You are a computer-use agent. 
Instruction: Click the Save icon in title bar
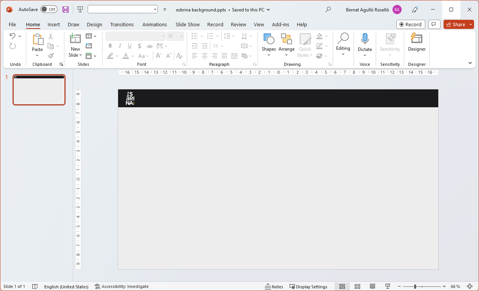pyautogui.click(x=66, y=10)
